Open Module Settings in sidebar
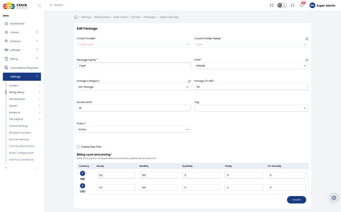This screenshot has width=341, height=212. [x=19, y=139]
